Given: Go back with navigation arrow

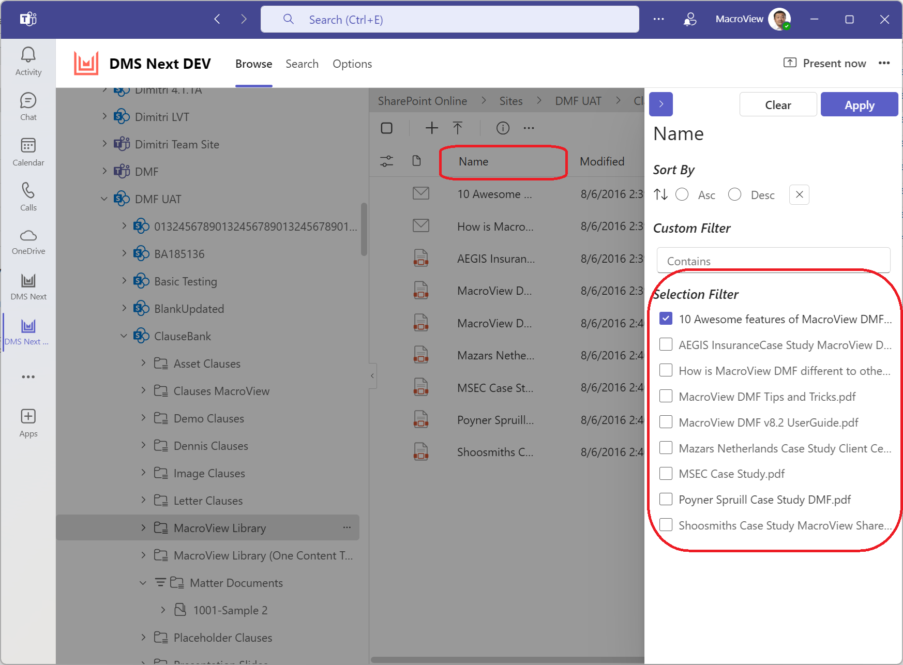Looking at the screenshot, I should tap(217, 19).
